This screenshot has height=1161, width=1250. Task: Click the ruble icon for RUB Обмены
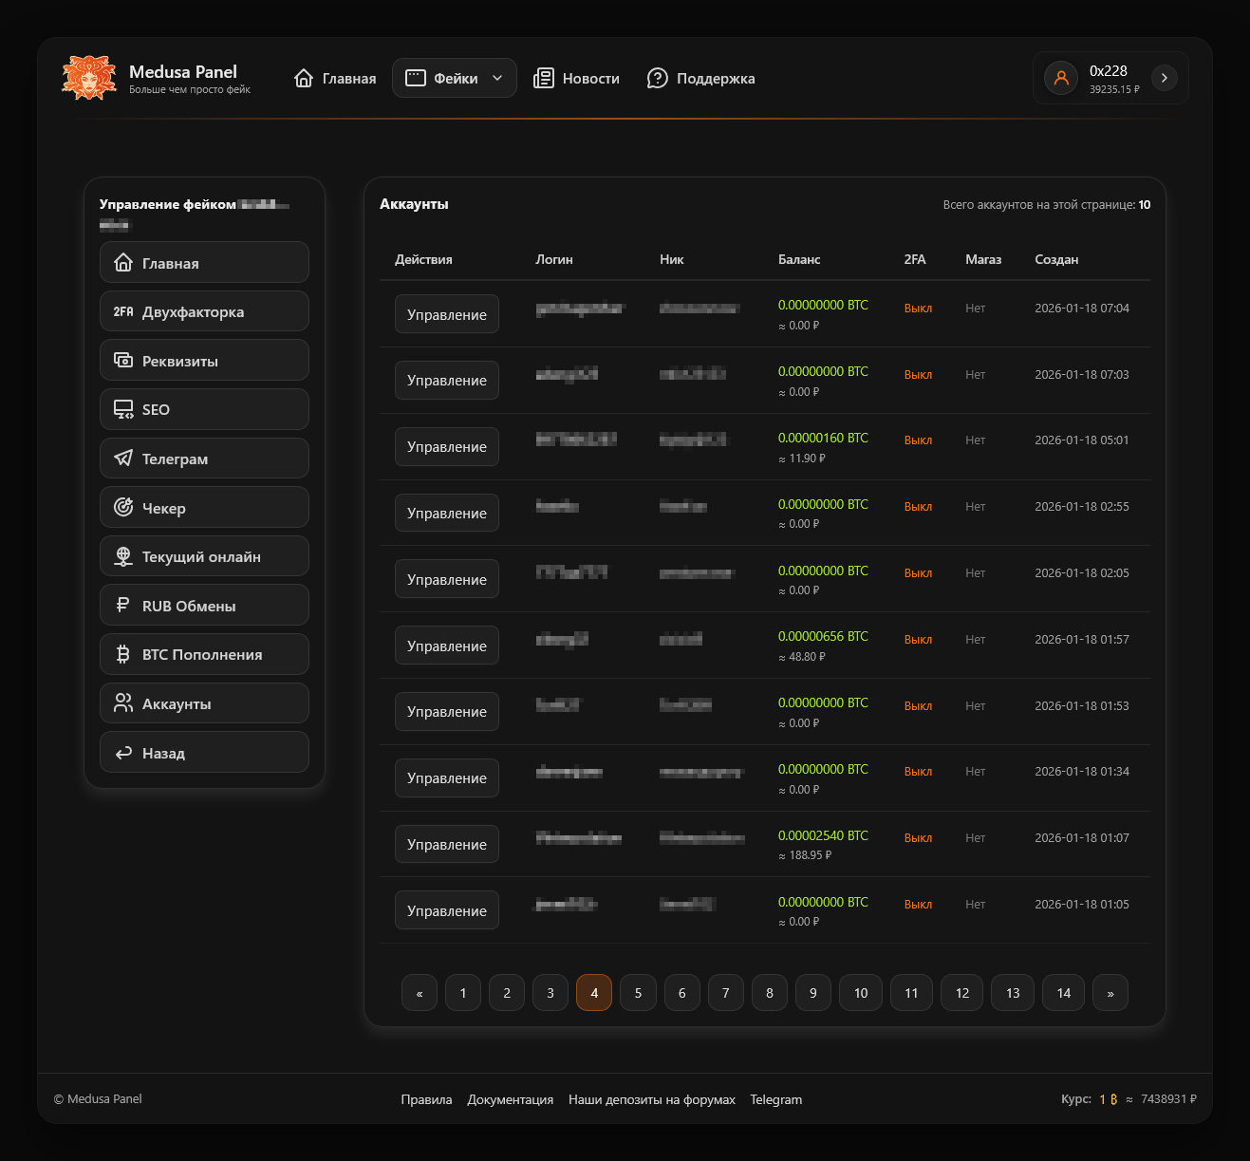click(x=122, y=606)
